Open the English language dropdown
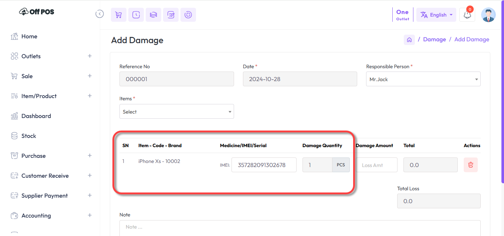 [x=436, y=15]
